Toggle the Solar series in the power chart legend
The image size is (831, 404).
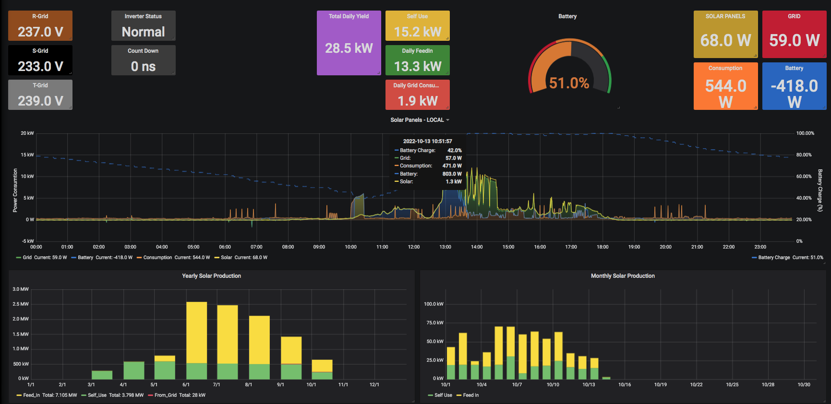[x=226, y=258]
